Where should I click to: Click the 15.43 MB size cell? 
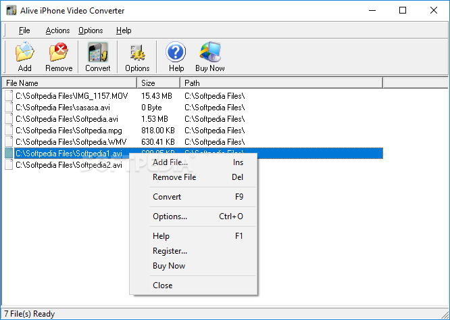[157, 96]
